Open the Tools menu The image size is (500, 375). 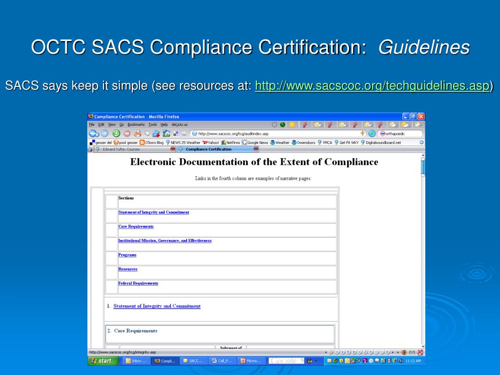153,125
